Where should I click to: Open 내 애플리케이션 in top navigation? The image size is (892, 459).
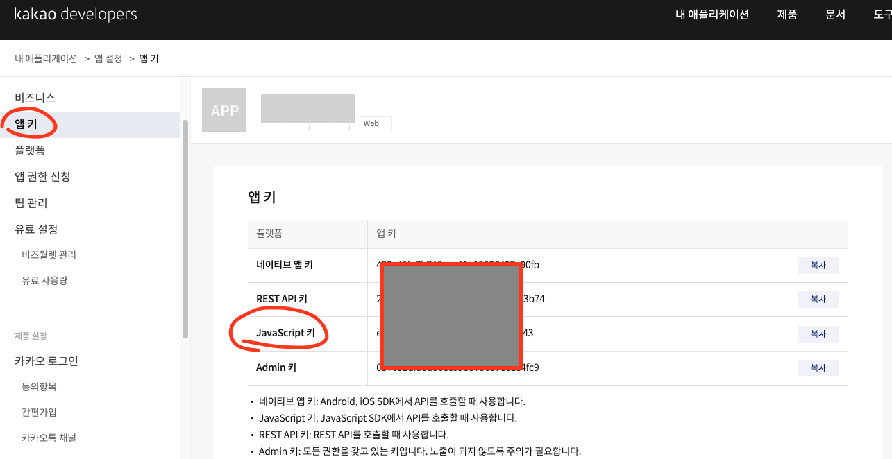(712, 15)
